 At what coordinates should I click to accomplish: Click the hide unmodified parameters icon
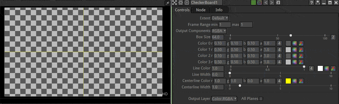(318, 3)
